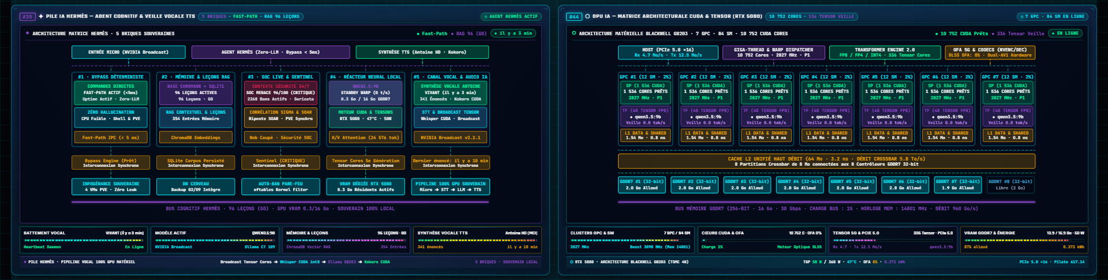The height and width of the screenshot is (280, 1108).
Task: Click 'Web Coupé · Sécurité SOC' label
Action: click(280, 137)
